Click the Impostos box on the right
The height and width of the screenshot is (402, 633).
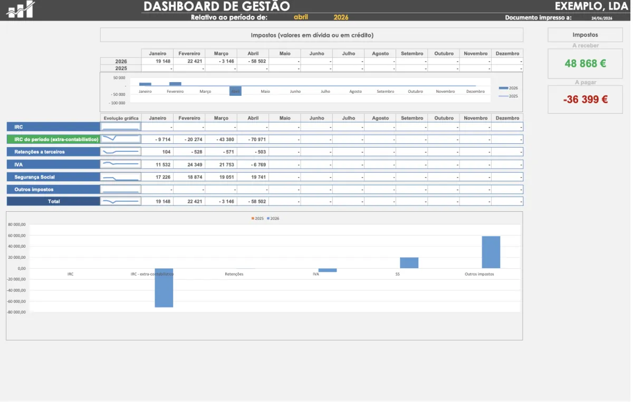tap(586, 35)
